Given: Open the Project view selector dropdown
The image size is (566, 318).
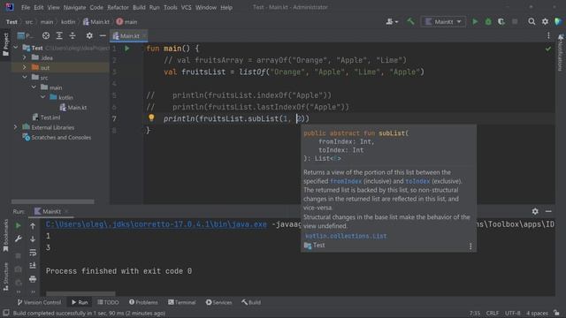Looking at the screenshot, I should point(26,35).
